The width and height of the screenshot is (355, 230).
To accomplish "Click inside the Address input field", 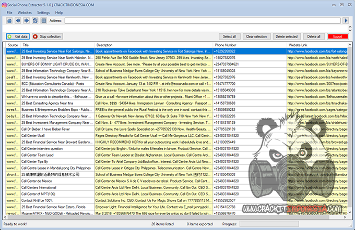I will tap(203, 21).
